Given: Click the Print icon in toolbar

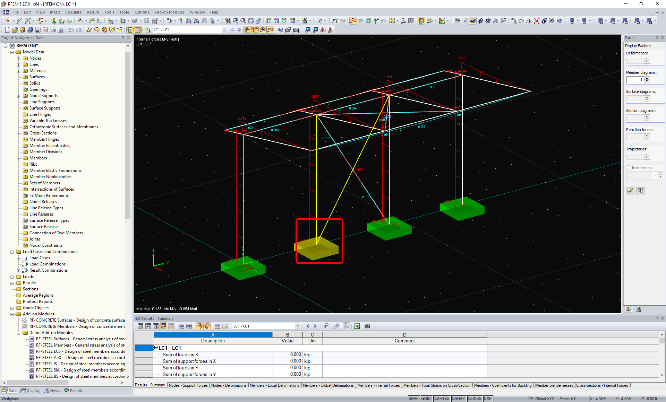Looking at the screenshot, I should 53,30.
